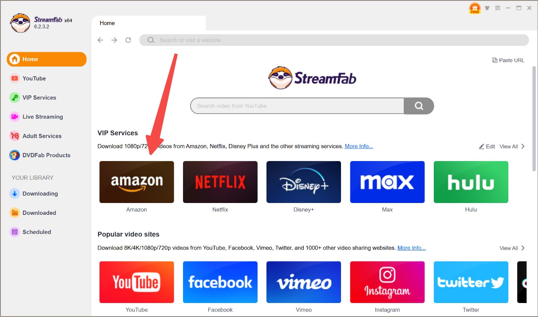The height and width of the screenshot is (317, 538).
Task: Click the FREE gift icon in title bar
Action: pyautogui.click(x=475, y=8)
